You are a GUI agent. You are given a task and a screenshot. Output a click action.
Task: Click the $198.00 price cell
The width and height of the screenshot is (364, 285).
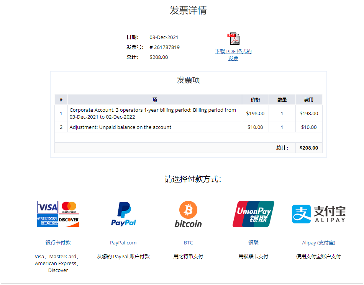[x=255, y=113]
